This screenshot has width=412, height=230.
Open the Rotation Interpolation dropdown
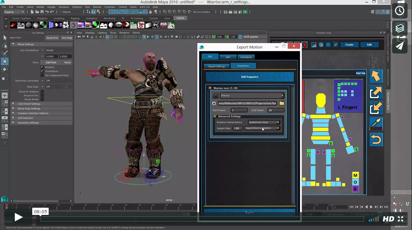point(264,122)
